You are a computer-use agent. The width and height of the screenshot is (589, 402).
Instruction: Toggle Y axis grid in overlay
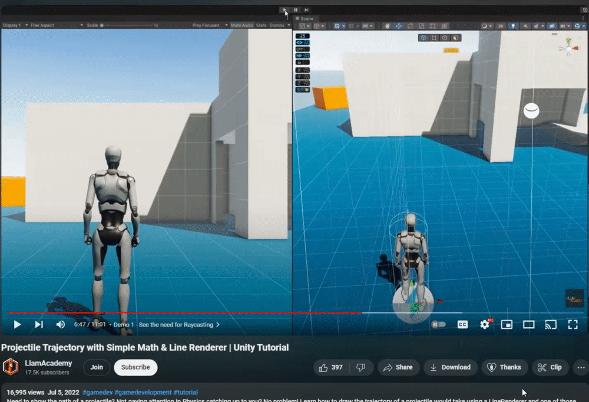(x=302, y=77)
